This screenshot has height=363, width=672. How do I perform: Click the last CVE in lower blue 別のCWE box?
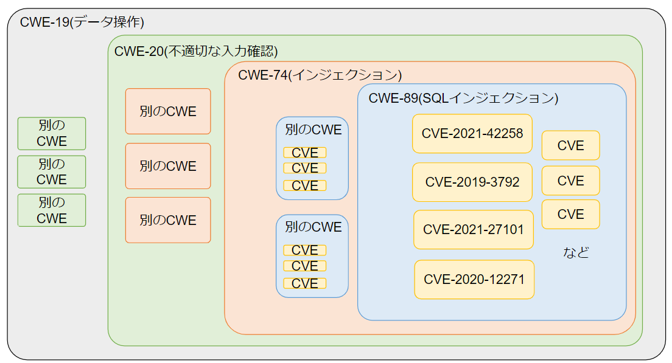(x=305, y=283)
